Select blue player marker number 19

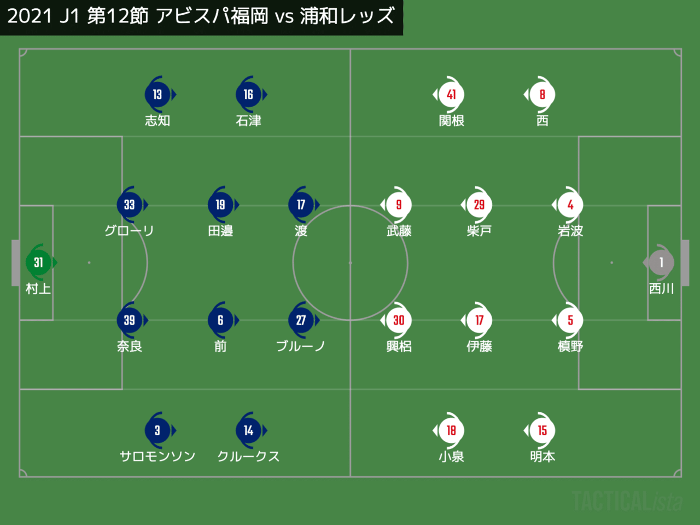click(220, 205)
